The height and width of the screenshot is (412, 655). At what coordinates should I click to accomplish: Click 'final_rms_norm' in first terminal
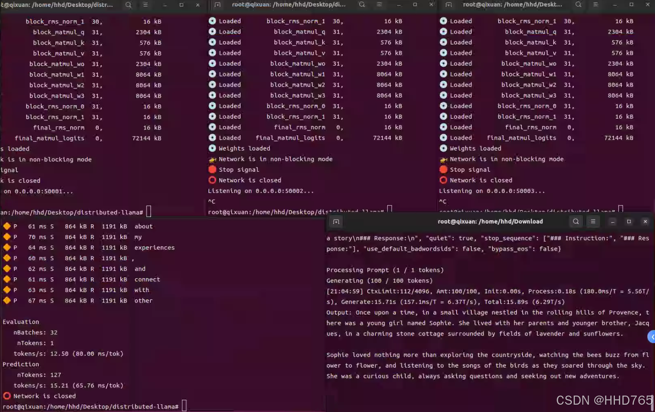point(59,128)
